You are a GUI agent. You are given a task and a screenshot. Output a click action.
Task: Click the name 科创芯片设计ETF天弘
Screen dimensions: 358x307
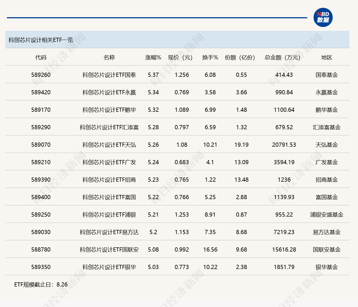click(109, 145)
